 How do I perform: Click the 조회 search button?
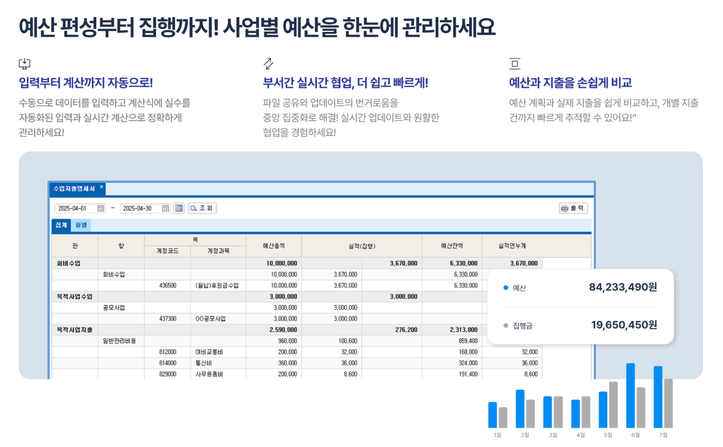click(202, 208)
